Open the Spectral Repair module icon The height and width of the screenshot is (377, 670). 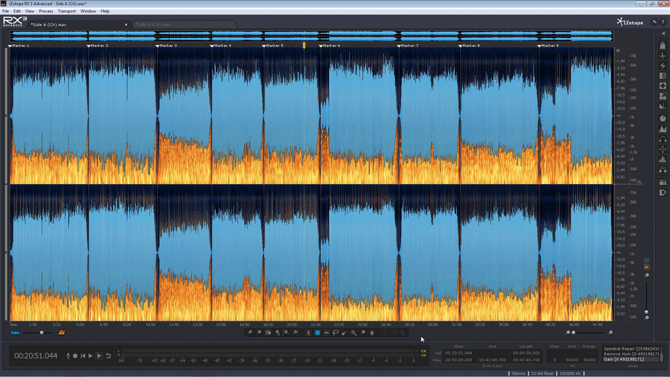pos(663,86)
